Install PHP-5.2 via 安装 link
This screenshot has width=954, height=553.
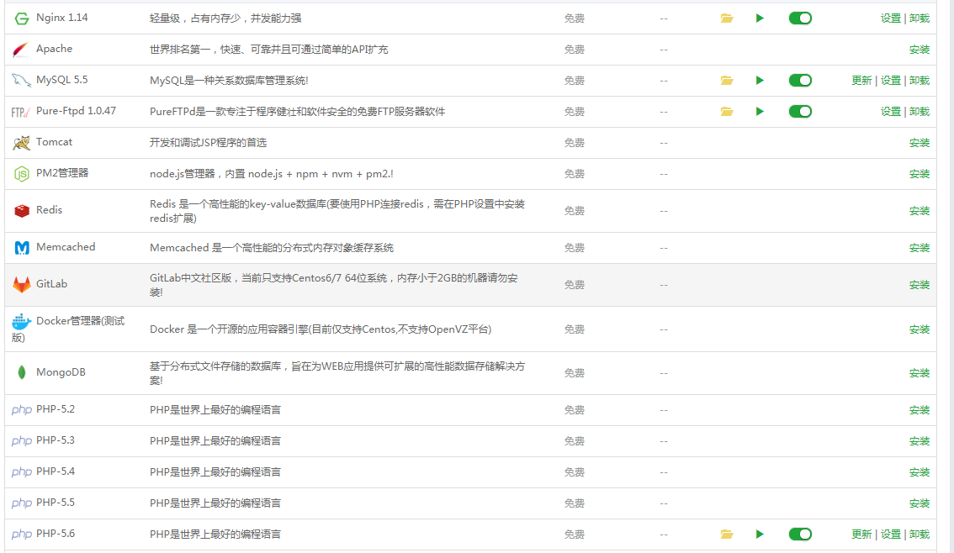click(920, 410)
